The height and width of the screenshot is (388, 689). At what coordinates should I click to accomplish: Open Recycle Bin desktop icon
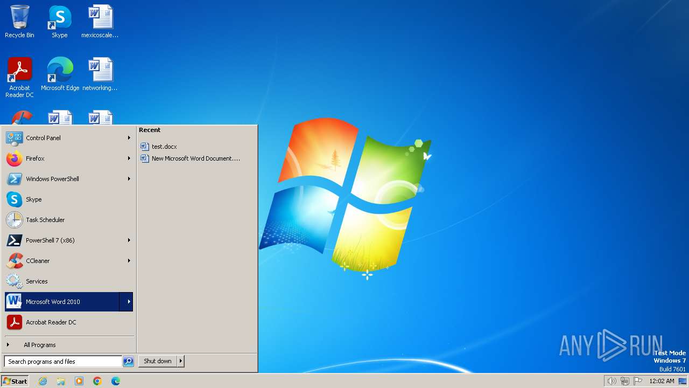click(x=19, y=22)
